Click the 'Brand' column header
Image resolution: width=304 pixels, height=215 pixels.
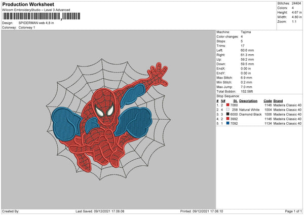tap(278, 101)
